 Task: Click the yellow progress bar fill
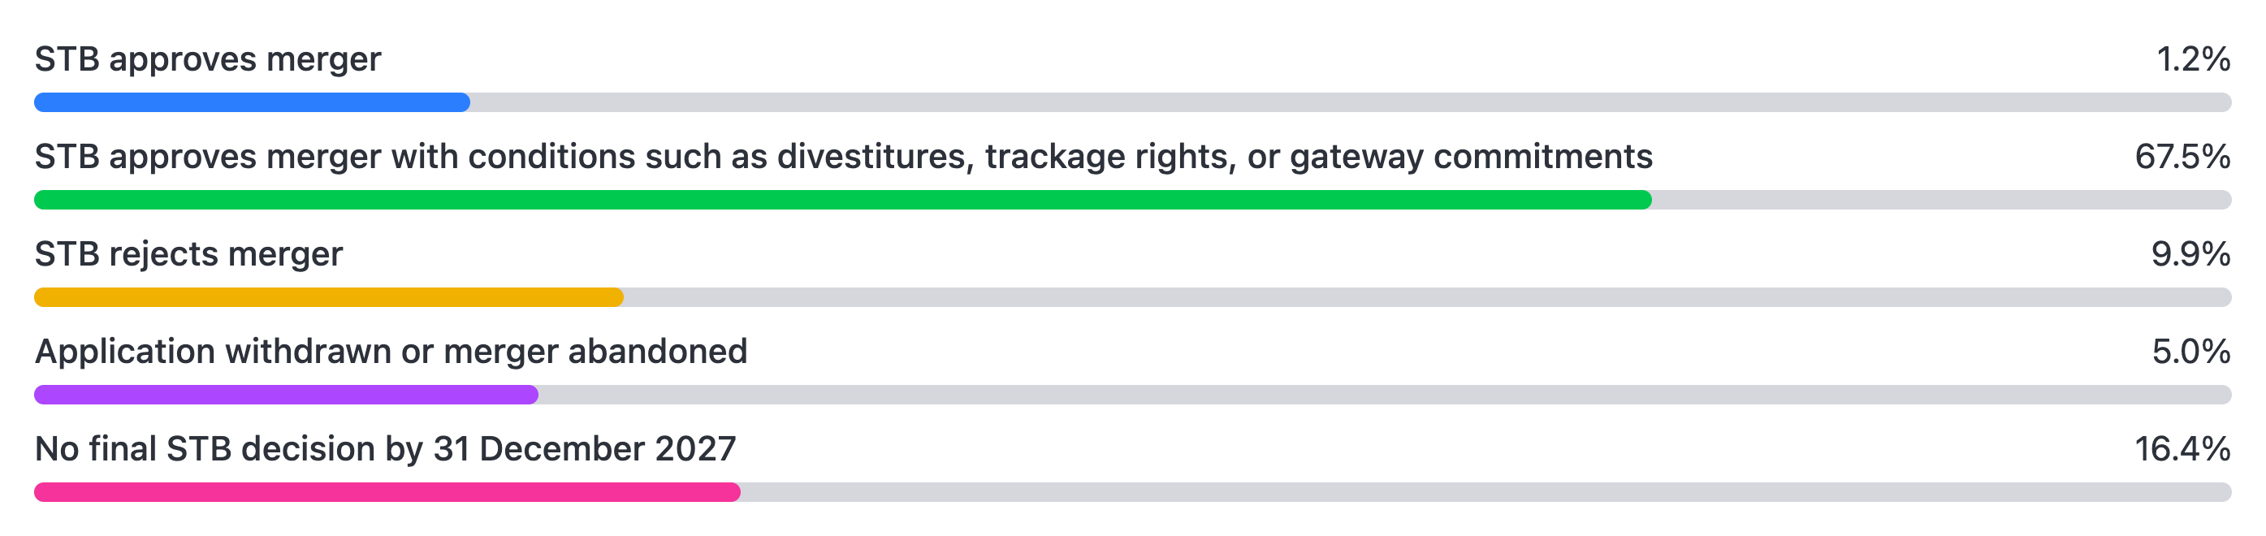329,297
